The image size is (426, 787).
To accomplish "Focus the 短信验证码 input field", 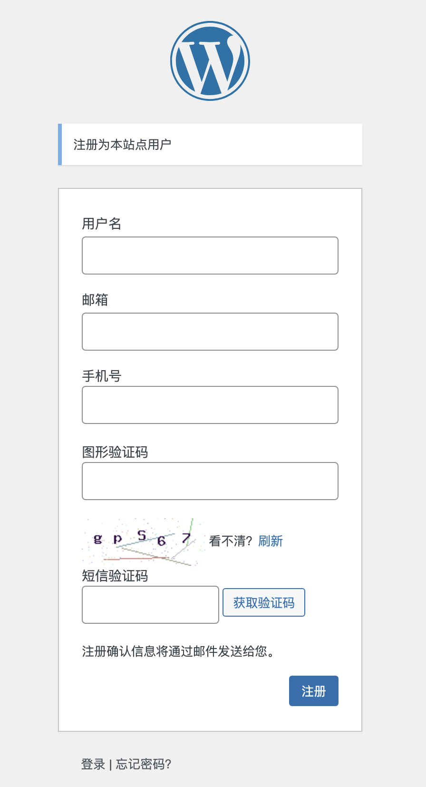I will point(150,605).
